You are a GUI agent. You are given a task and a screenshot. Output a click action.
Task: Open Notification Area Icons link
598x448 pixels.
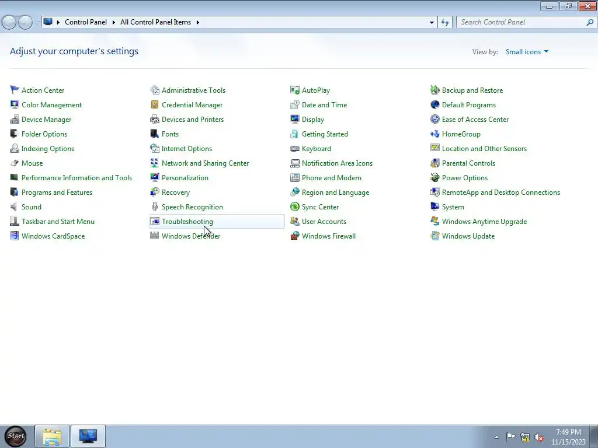[x=337, y=163]
